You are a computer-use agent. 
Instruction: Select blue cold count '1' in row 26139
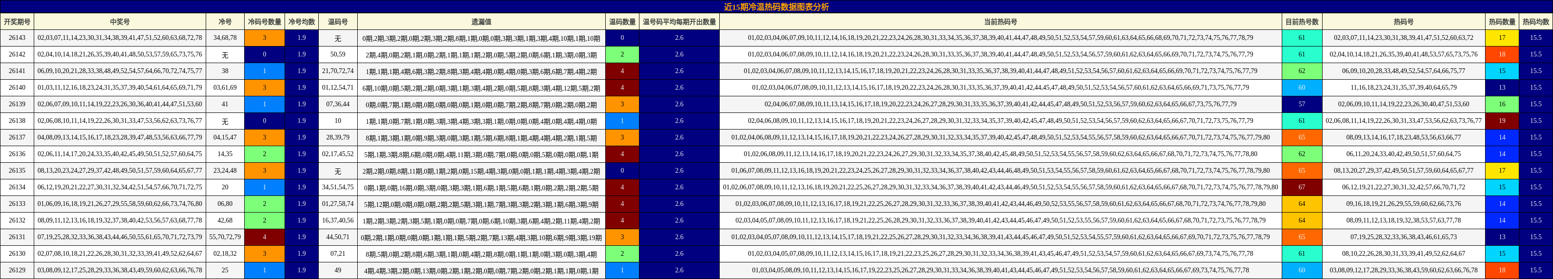click(265, 104)
